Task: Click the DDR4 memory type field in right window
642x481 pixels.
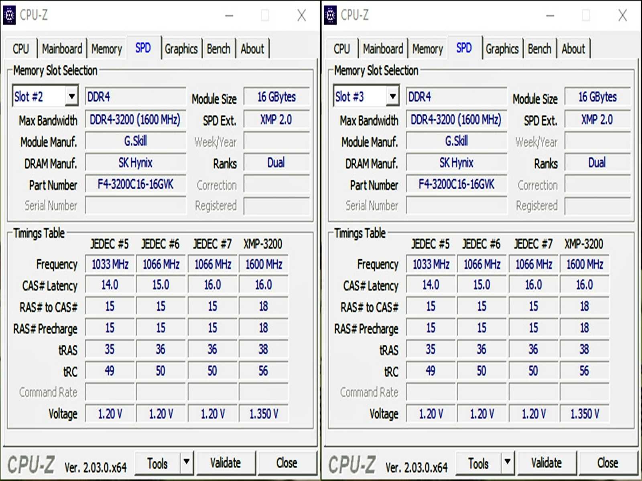Action: (x=457, y=97)
